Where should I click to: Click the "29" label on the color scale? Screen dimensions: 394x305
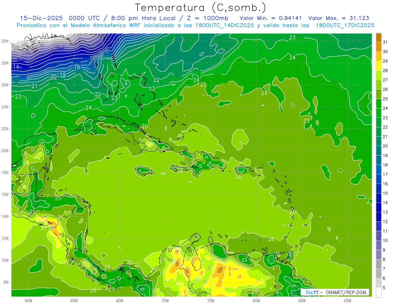pyautogui.click(x=385, y=61)
